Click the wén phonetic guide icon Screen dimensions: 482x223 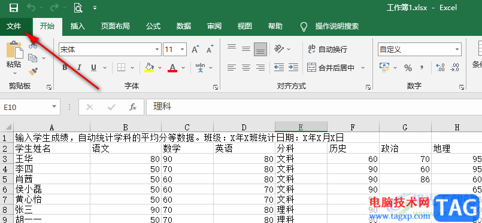click(x=200, y=68)
